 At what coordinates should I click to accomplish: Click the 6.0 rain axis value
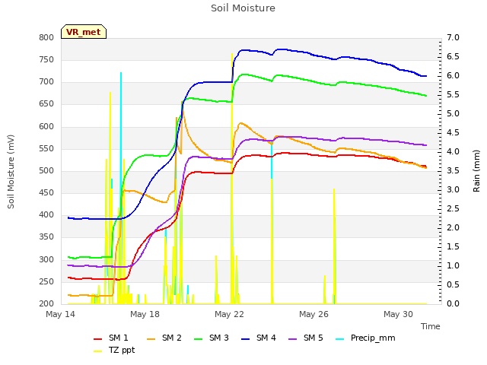click(453, 76)
